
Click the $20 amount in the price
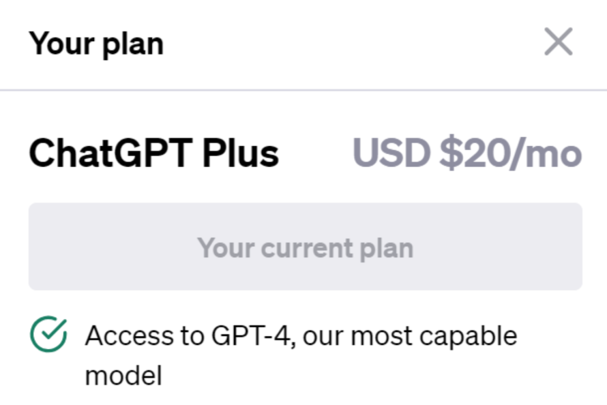tap(466, 152)
